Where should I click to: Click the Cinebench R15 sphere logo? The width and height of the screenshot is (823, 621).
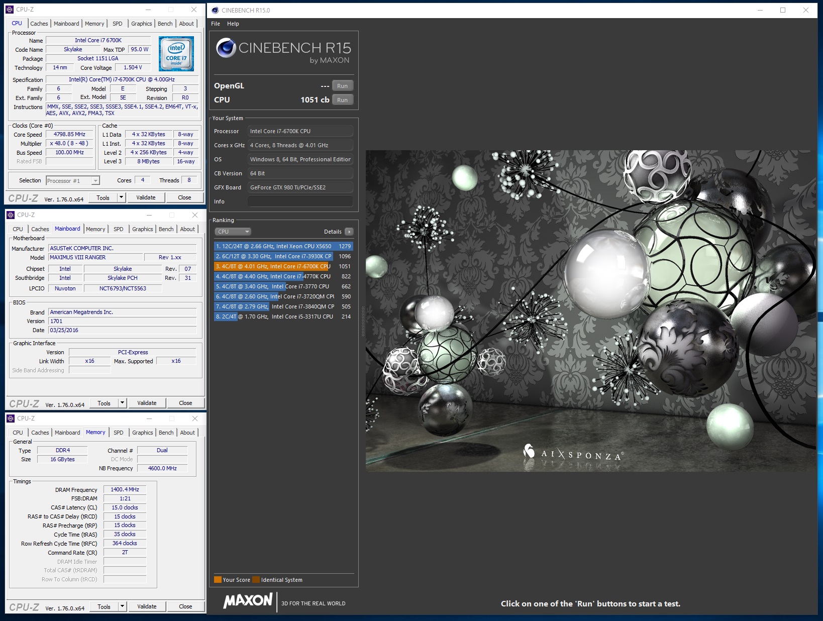click(226, 48)
